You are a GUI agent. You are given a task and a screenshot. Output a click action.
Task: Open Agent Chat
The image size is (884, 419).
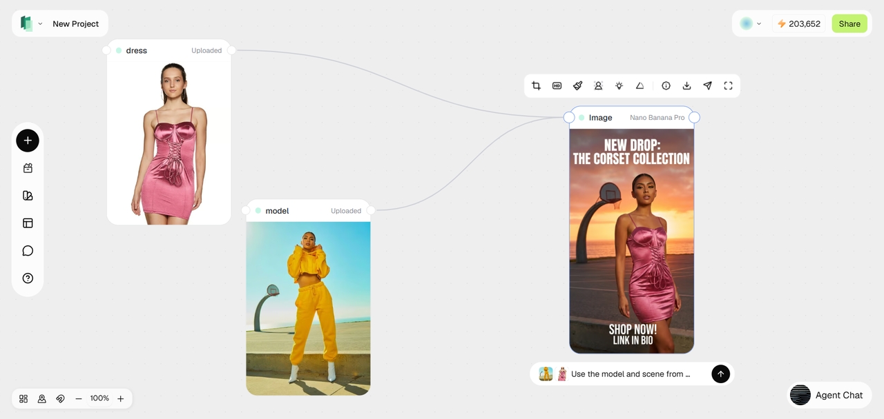830,395
